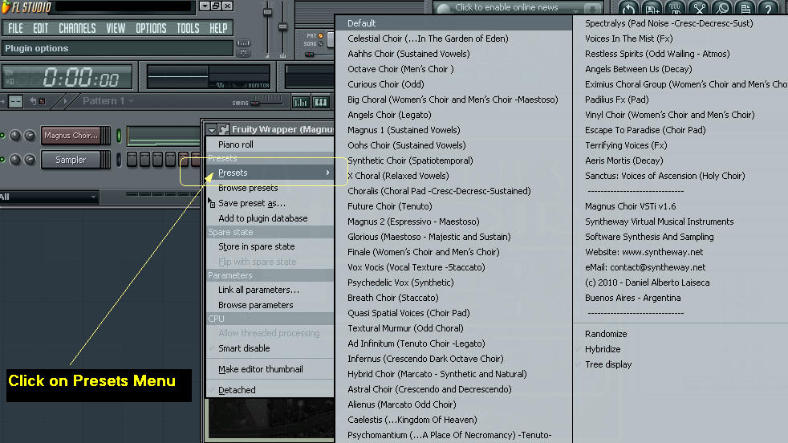Click the Plugin options hint bar
This screenshot has width=788, height=443.
tap(118, 48)
